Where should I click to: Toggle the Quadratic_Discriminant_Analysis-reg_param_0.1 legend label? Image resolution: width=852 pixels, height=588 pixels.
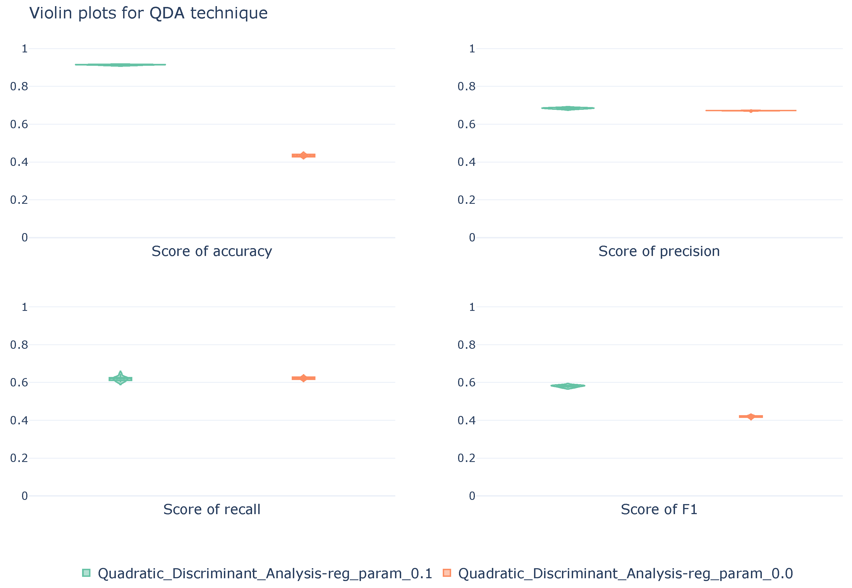(264, 574)
